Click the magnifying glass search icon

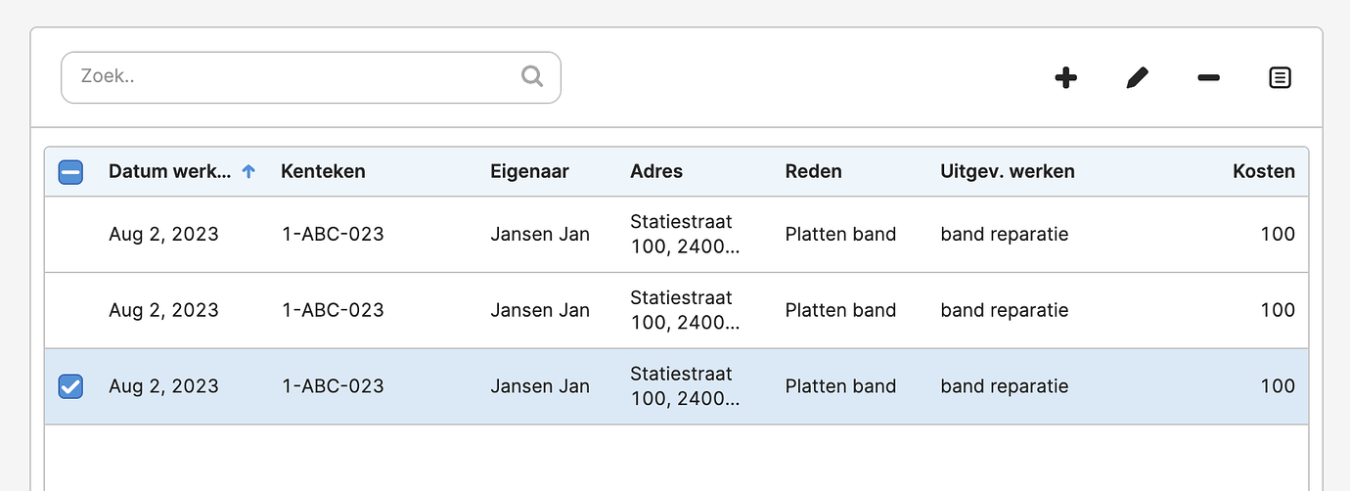[x=532, y=76]
